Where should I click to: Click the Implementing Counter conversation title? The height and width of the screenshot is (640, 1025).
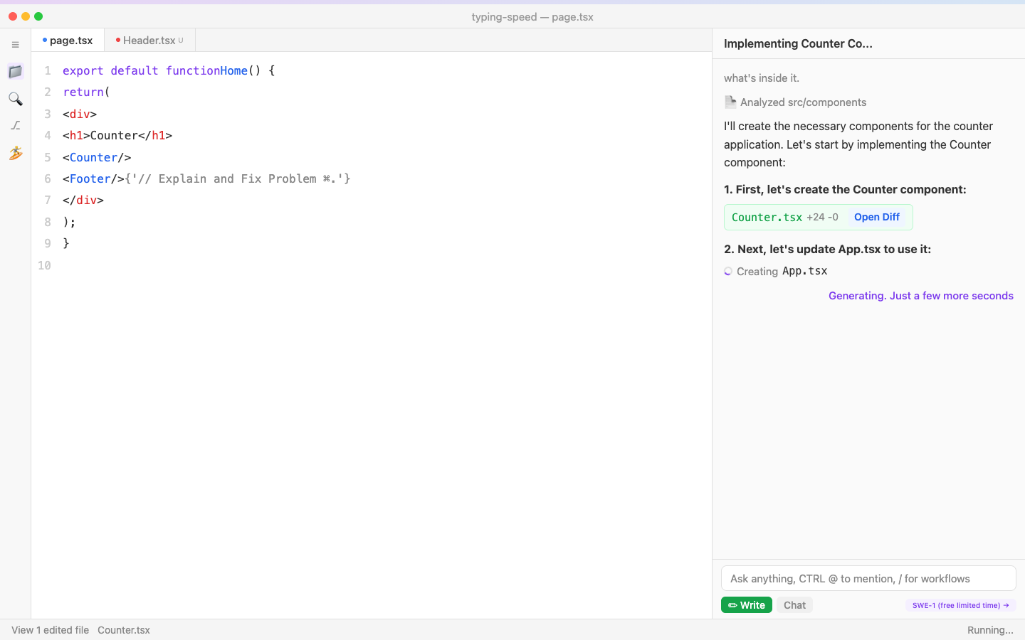click(x=798, y=44)
